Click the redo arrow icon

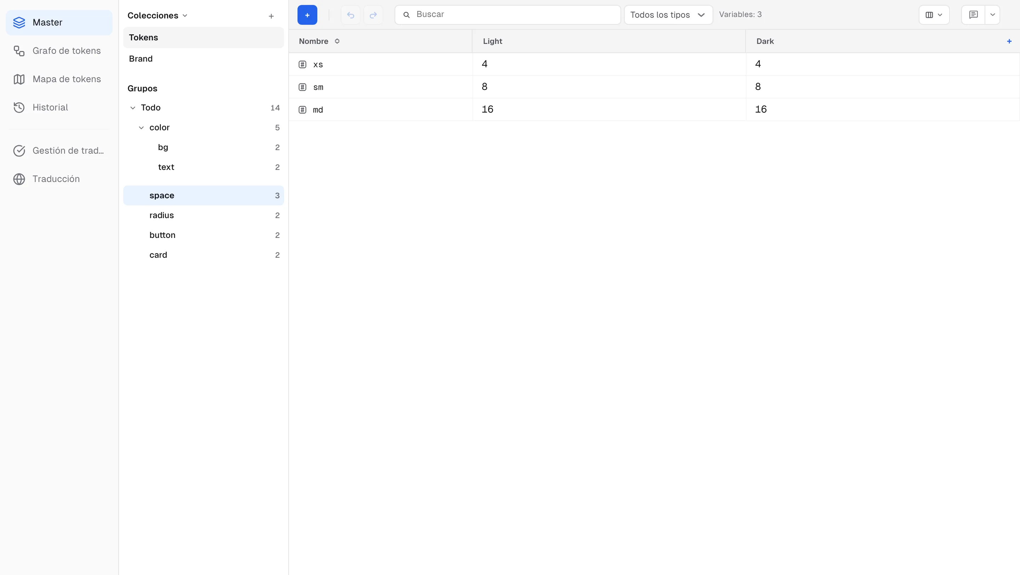coord(373,15)
